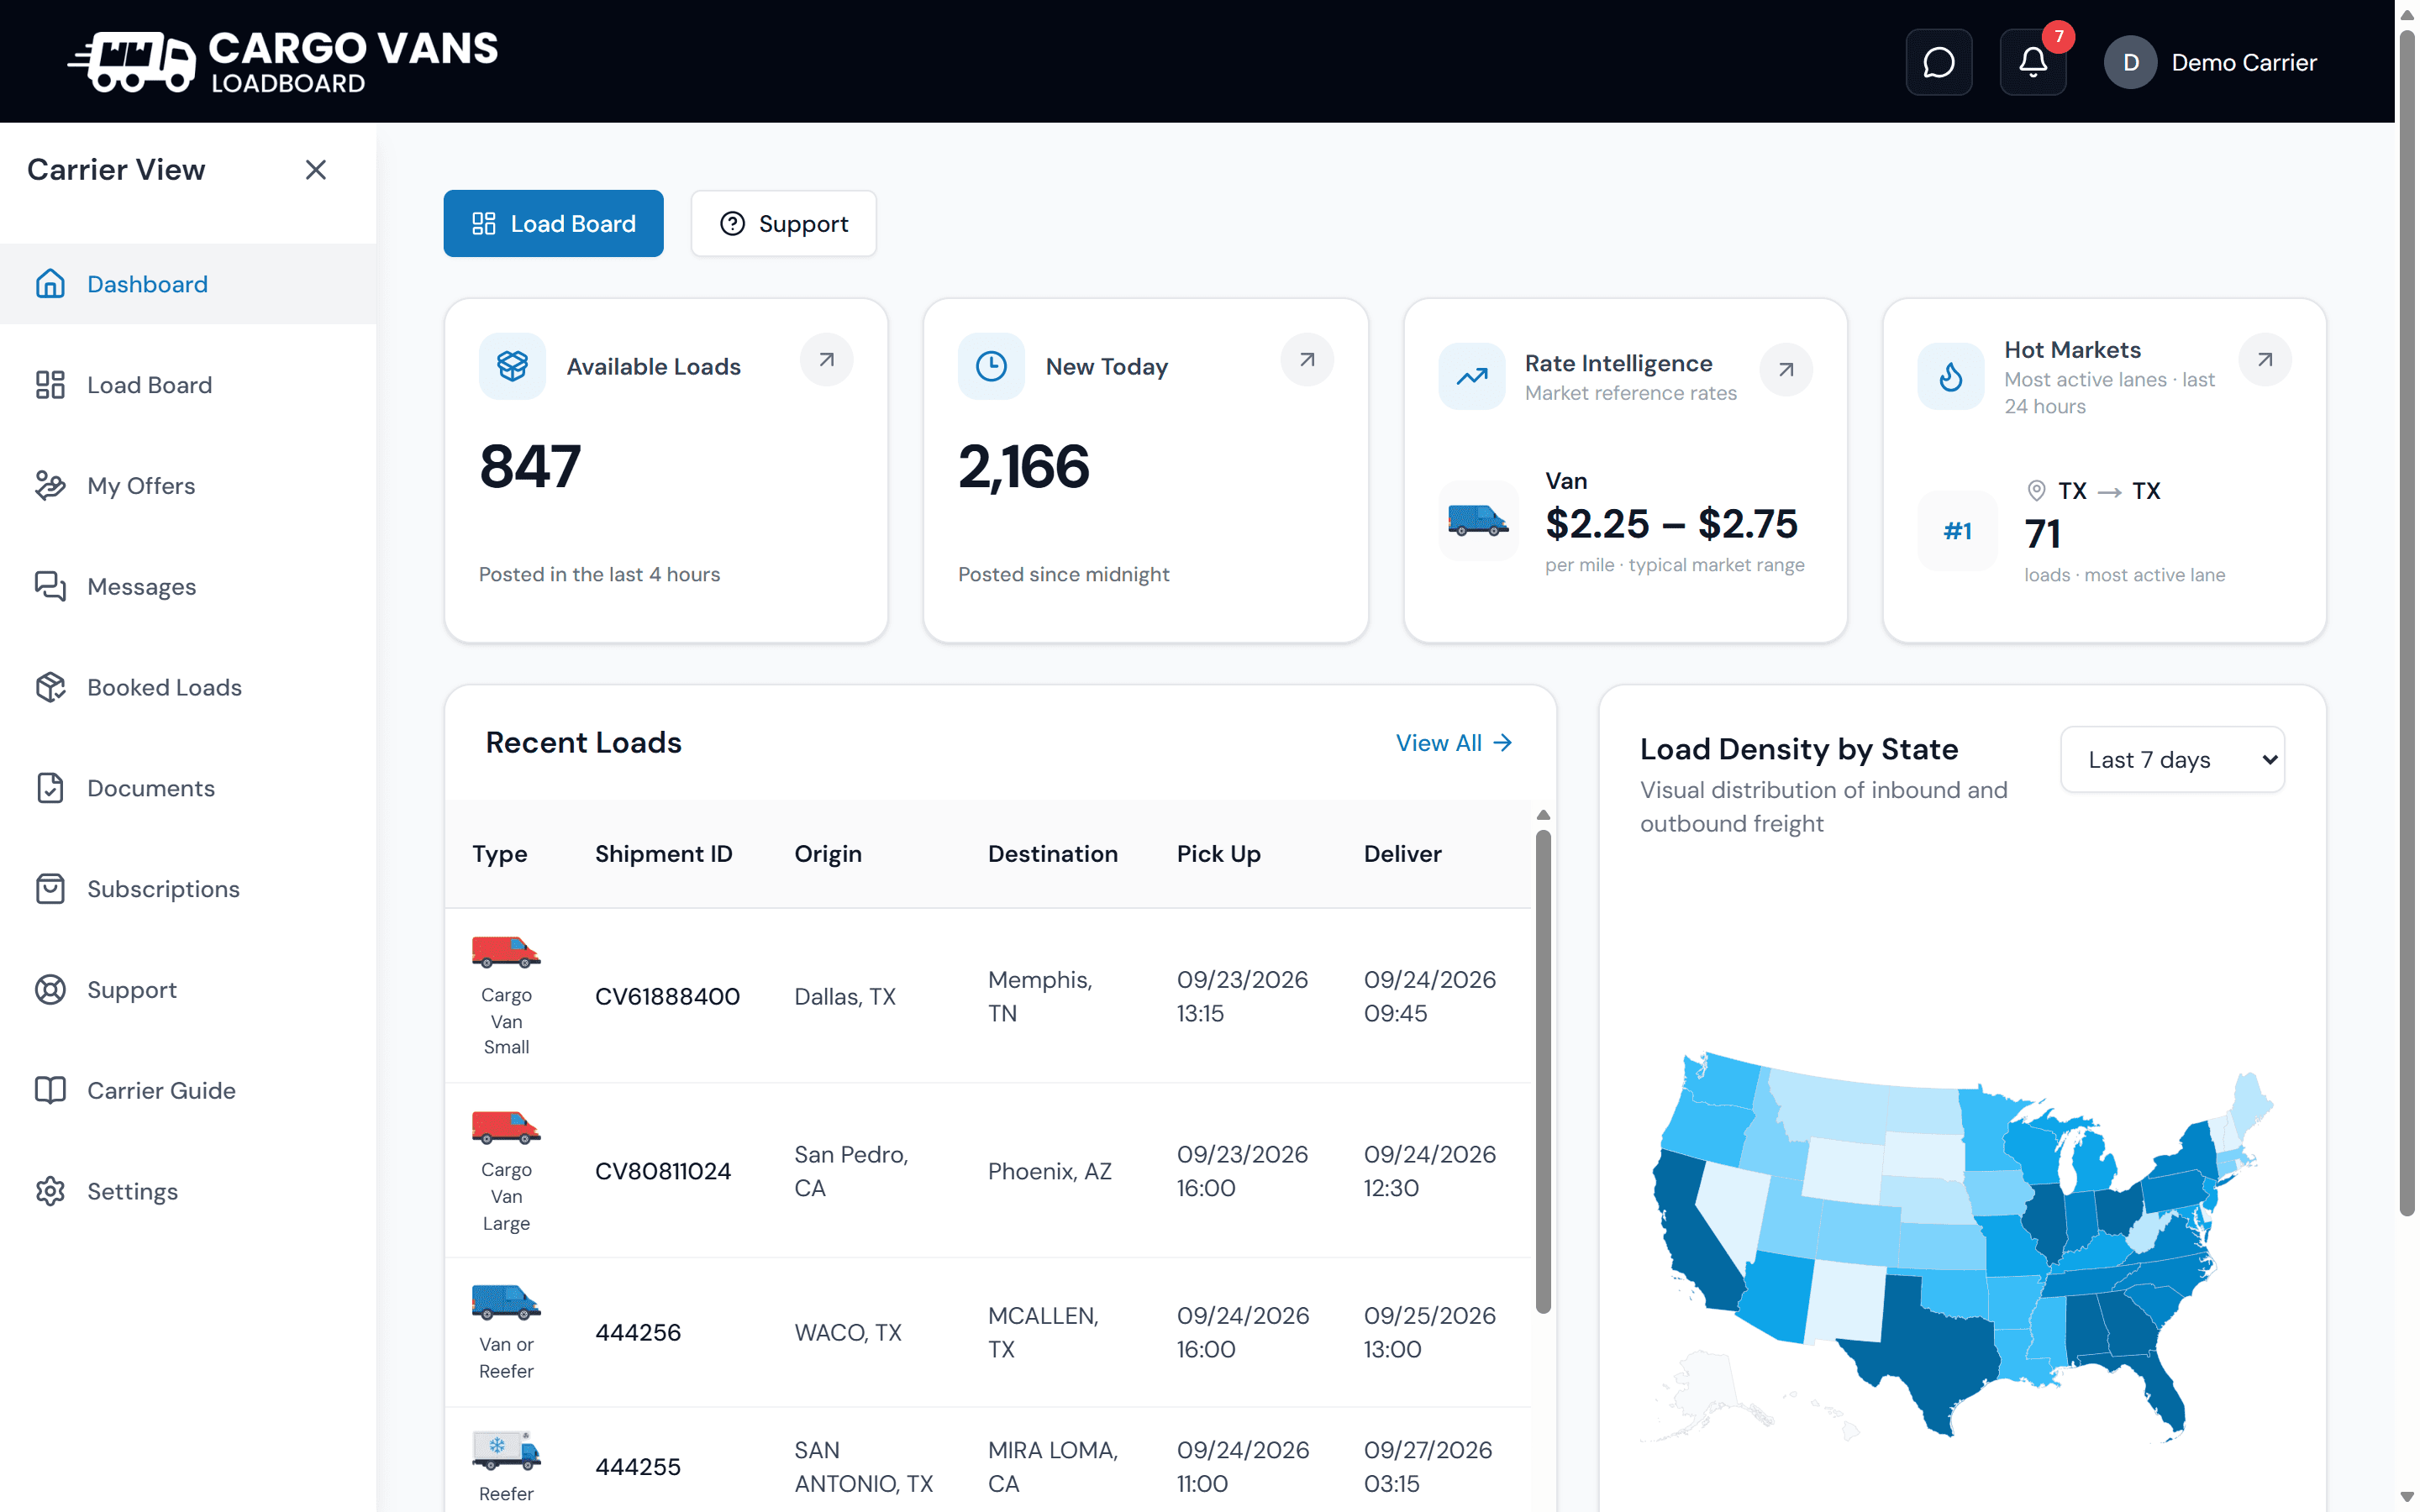Open Dashboard in sidebar
The width and height of the screenshot is (2420, 1512).
[188, 284]
